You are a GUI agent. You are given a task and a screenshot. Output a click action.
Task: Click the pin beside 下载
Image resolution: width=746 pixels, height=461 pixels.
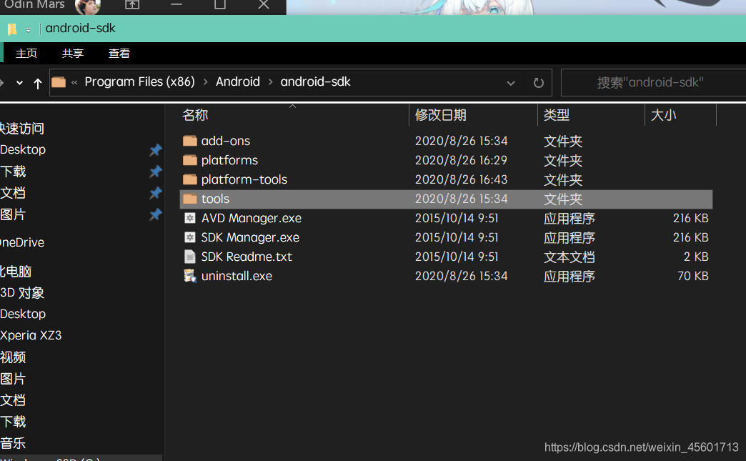click(156, 172)
